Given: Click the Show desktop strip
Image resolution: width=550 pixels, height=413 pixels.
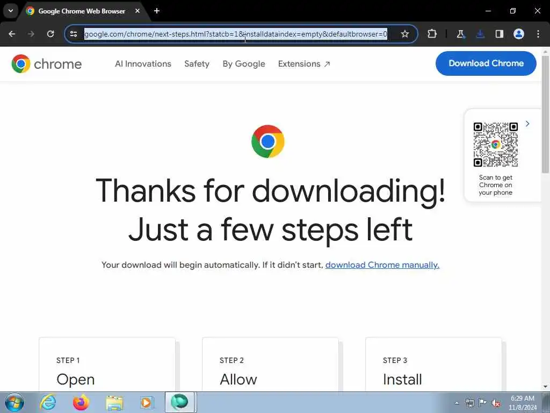Looking at the screenshot, I should pyautogui.click(x=546, y=402).
